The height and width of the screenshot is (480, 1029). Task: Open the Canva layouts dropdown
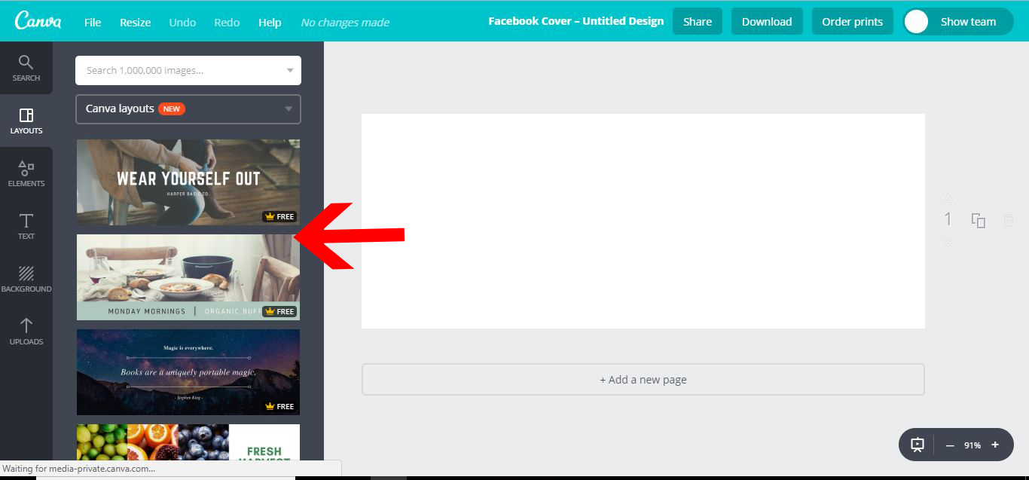click(289, 109)
